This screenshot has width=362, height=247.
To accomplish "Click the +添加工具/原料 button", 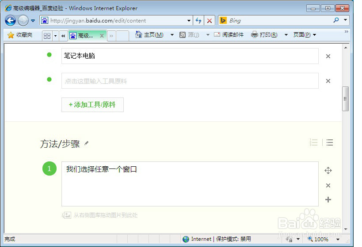I will 92,105.
